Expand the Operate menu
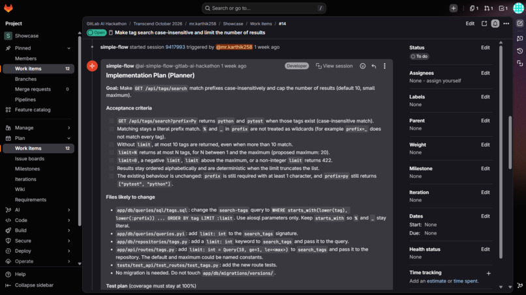Image resolution: width=526 pixels, height=295 pixels. coord(69,261)
